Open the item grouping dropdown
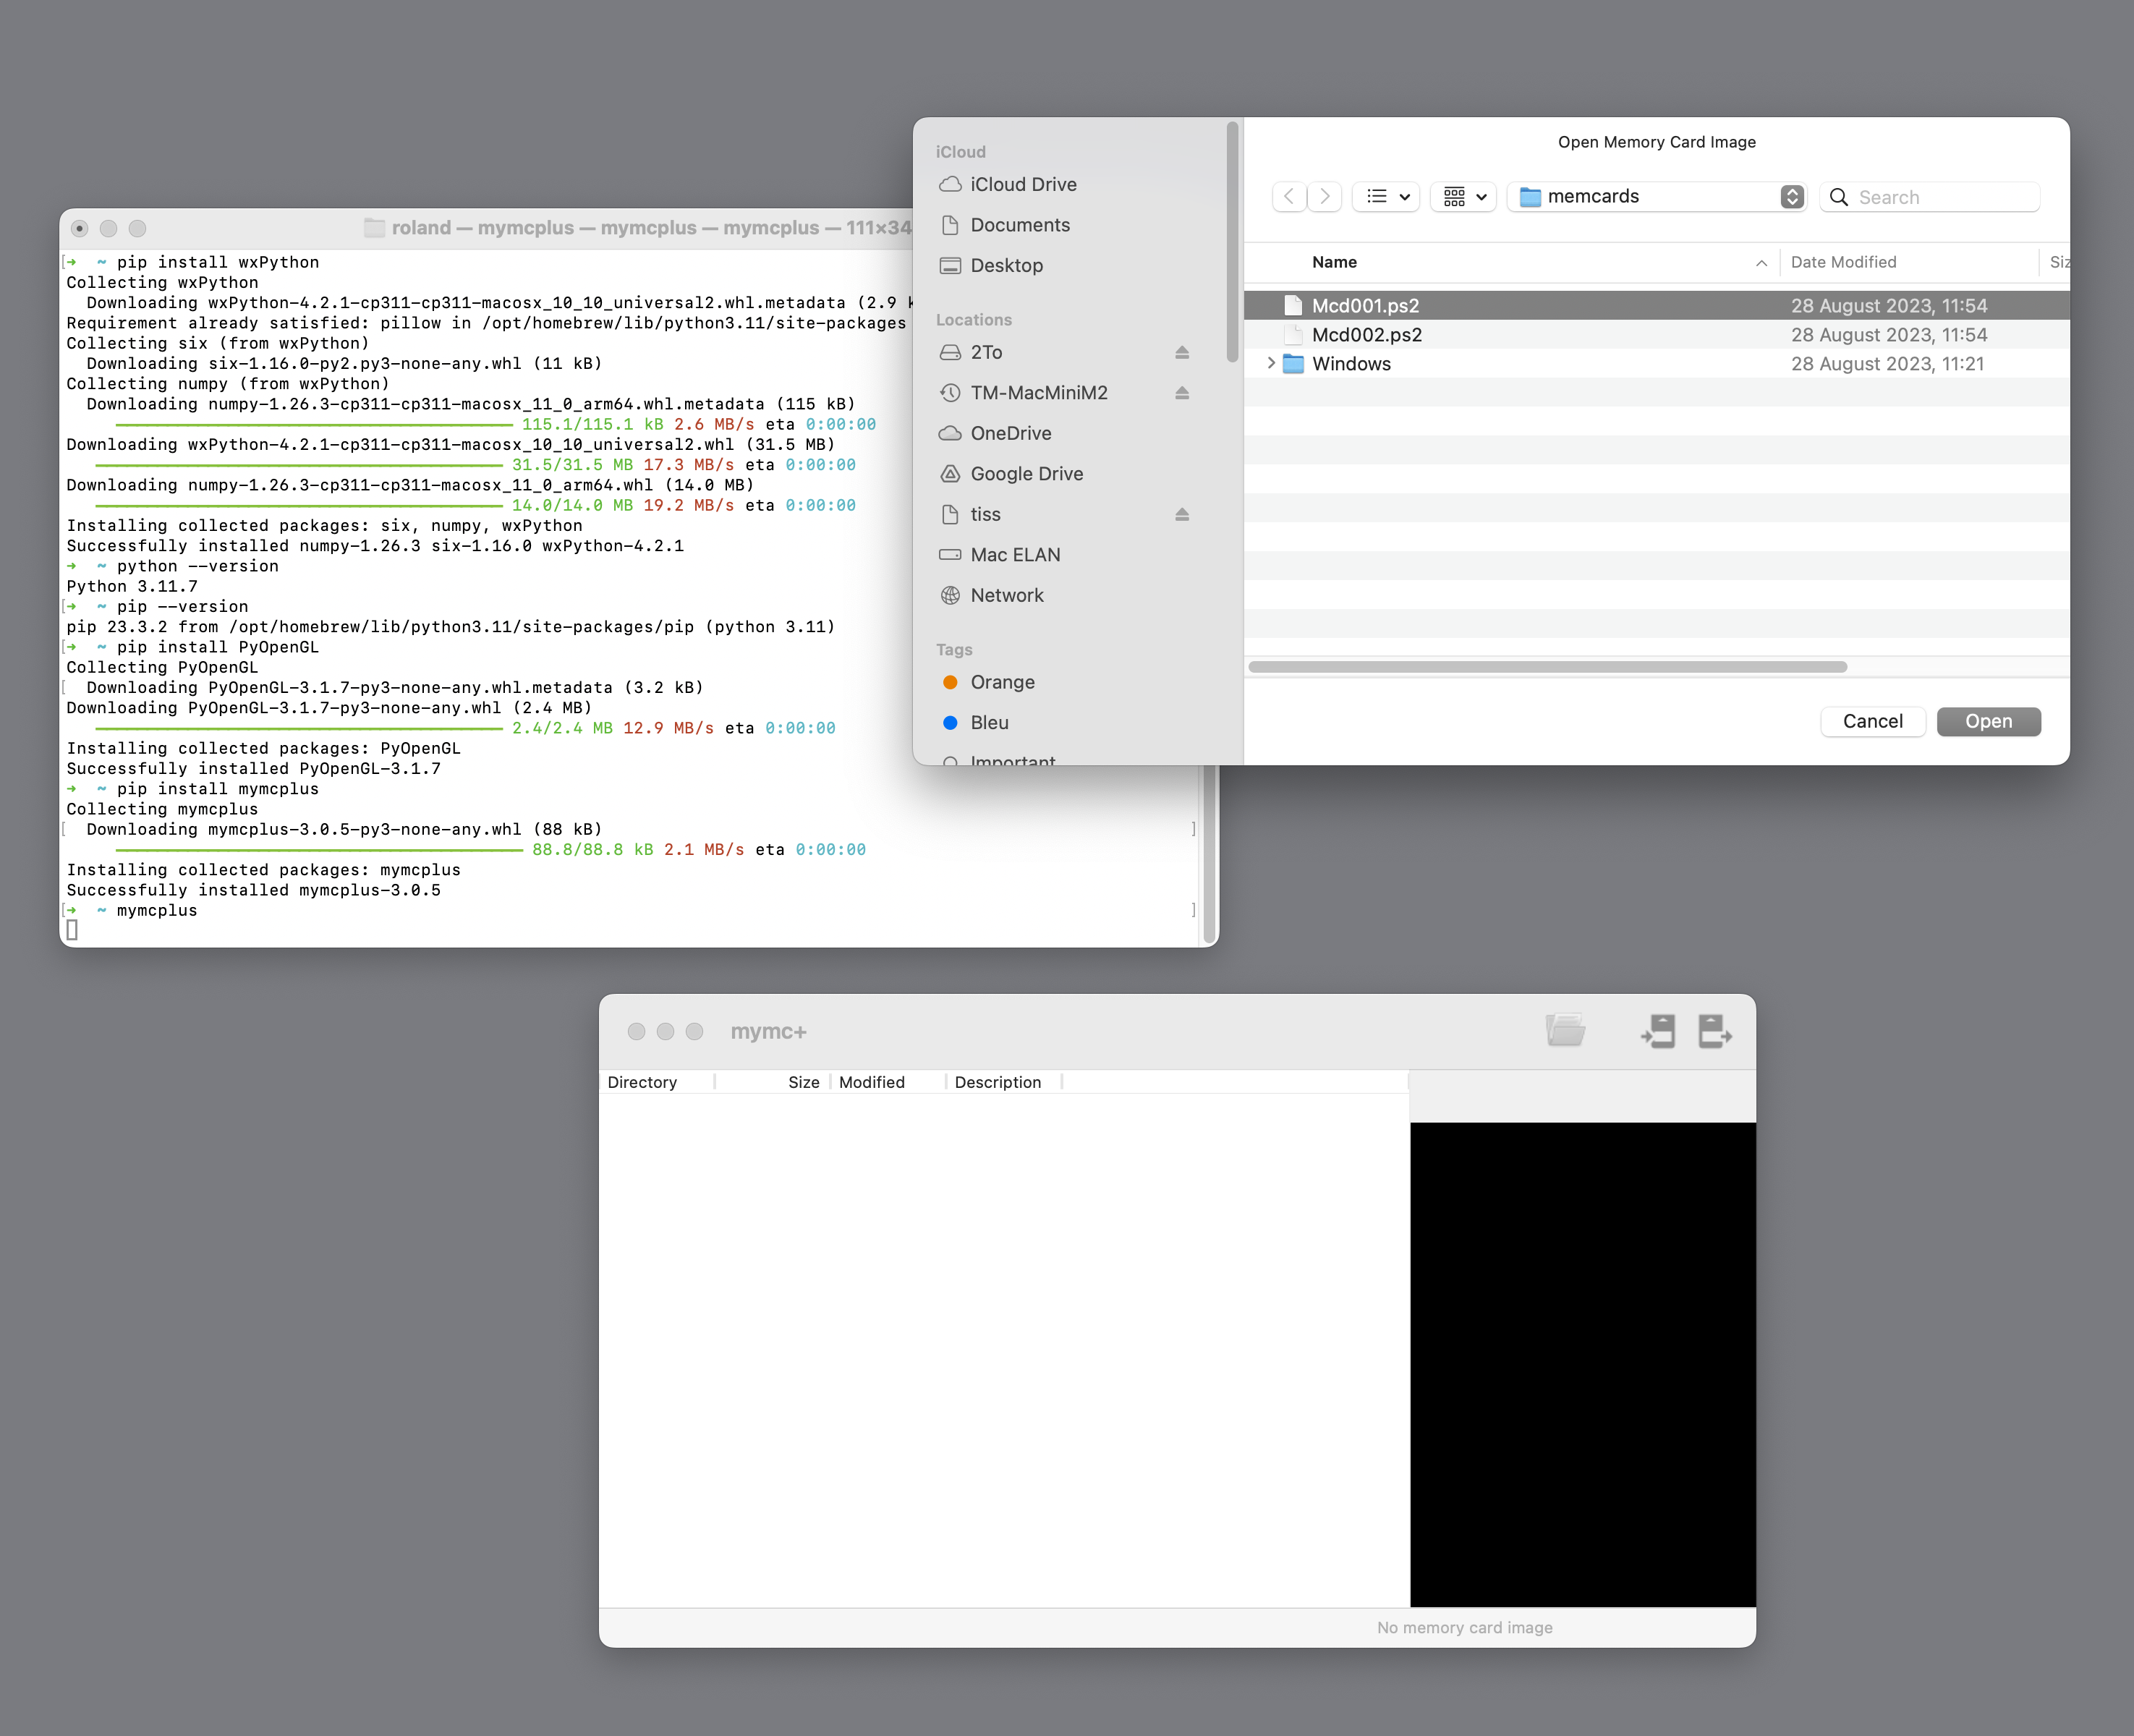Screen dimensions: 2134x1736 pos(1464,196)
